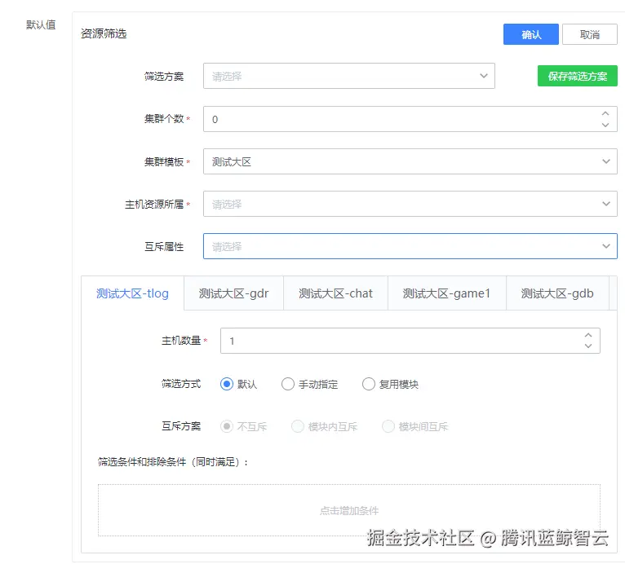Click the 互斥方案 label

click(181, 426)
